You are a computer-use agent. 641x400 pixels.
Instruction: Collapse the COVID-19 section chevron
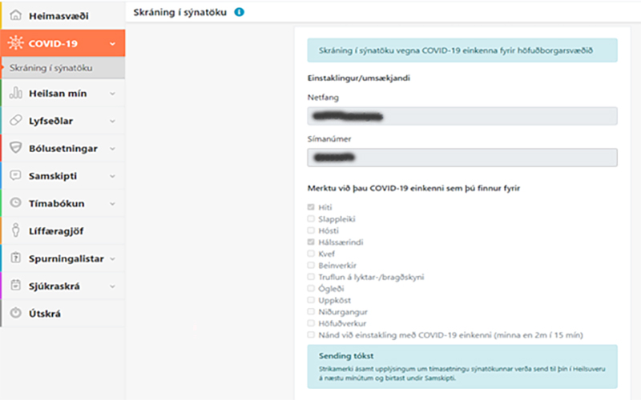point(112,44)
